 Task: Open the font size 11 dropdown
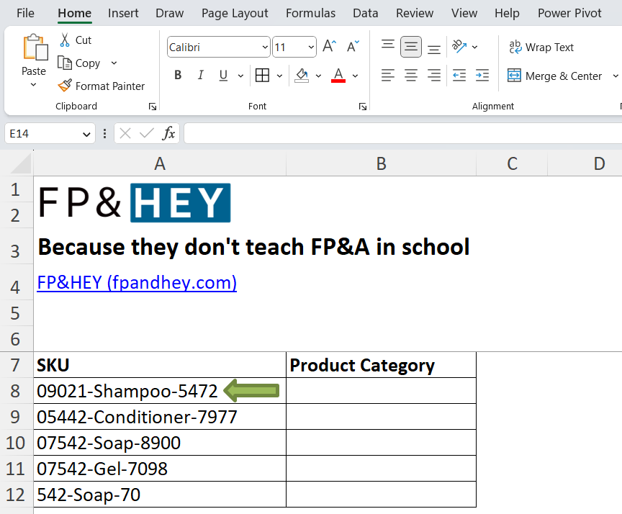click(311, 48)
